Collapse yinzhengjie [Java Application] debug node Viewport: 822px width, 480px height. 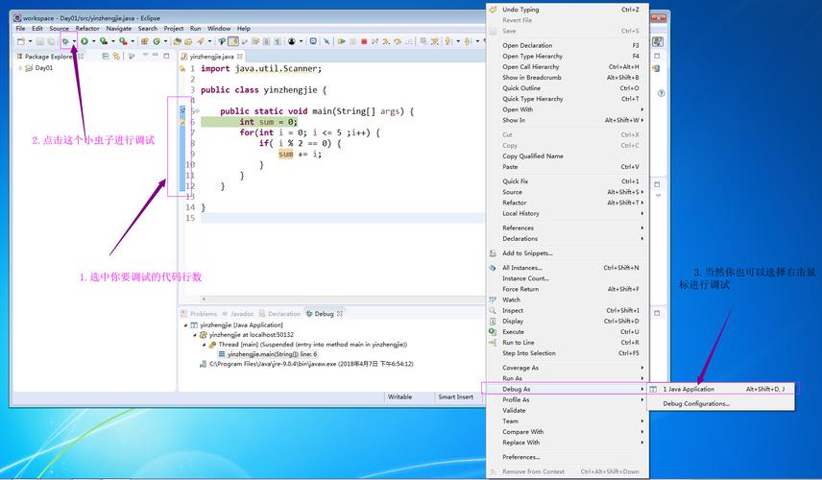(185, 324)
